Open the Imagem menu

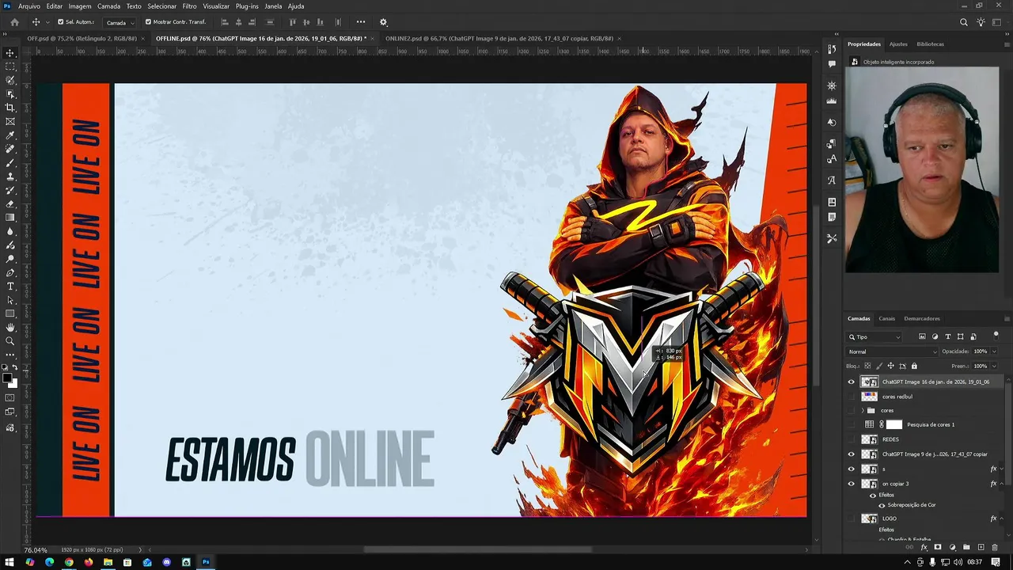pyautogui.click(x=80, y=6)
